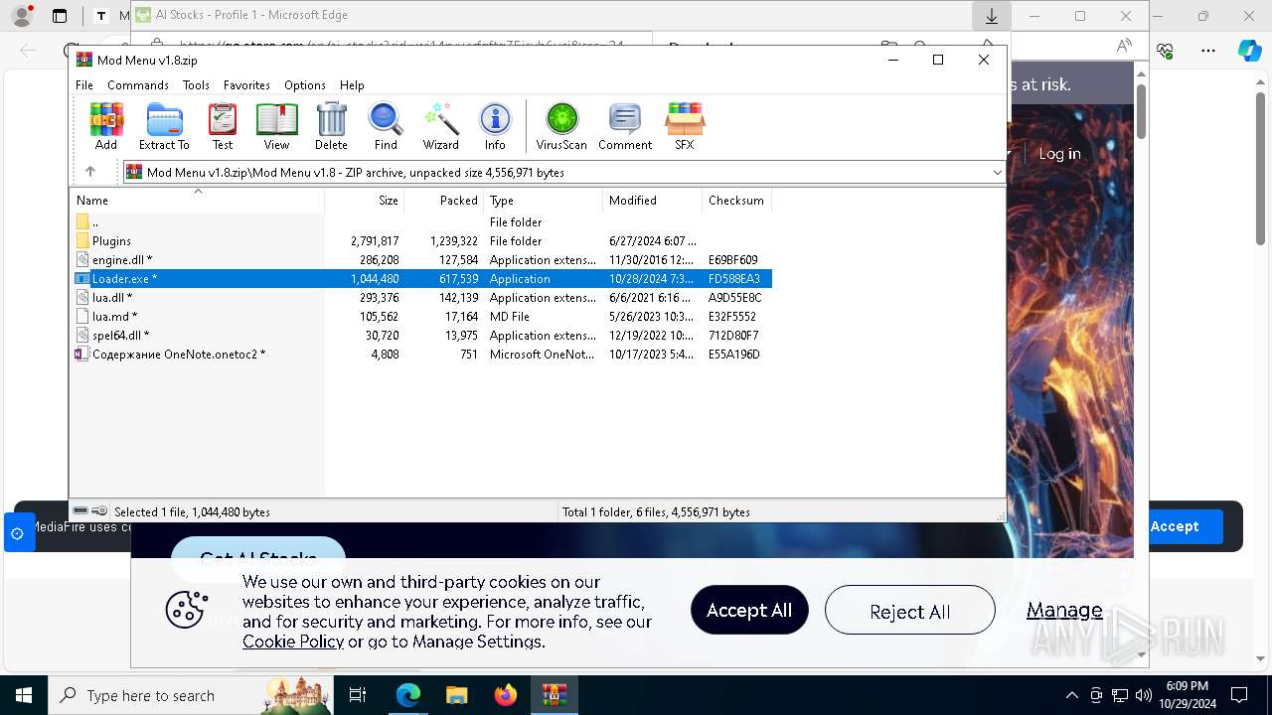This screenshot has width=1272, height=715.
Task: Click the Info toolbar icon
Action: pos(495,126)
